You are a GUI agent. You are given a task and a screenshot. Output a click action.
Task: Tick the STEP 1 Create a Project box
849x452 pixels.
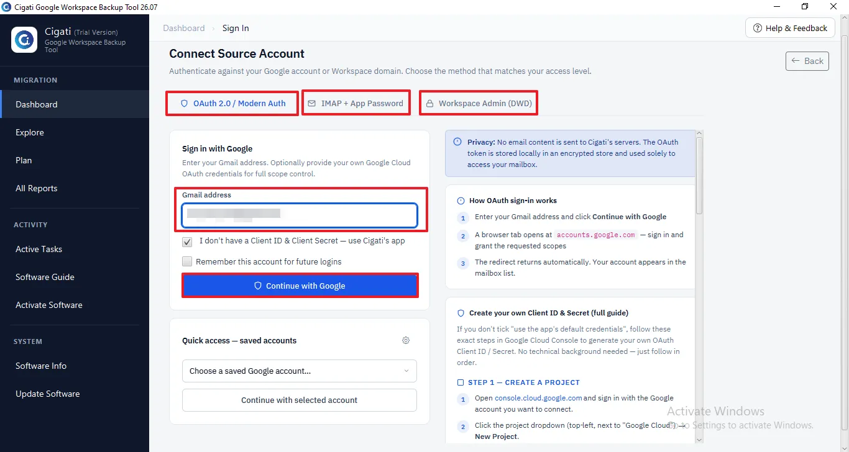[x=461, y=382]
